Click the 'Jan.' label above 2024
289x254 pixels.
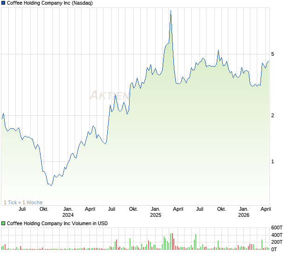click(x=68, y=209)
